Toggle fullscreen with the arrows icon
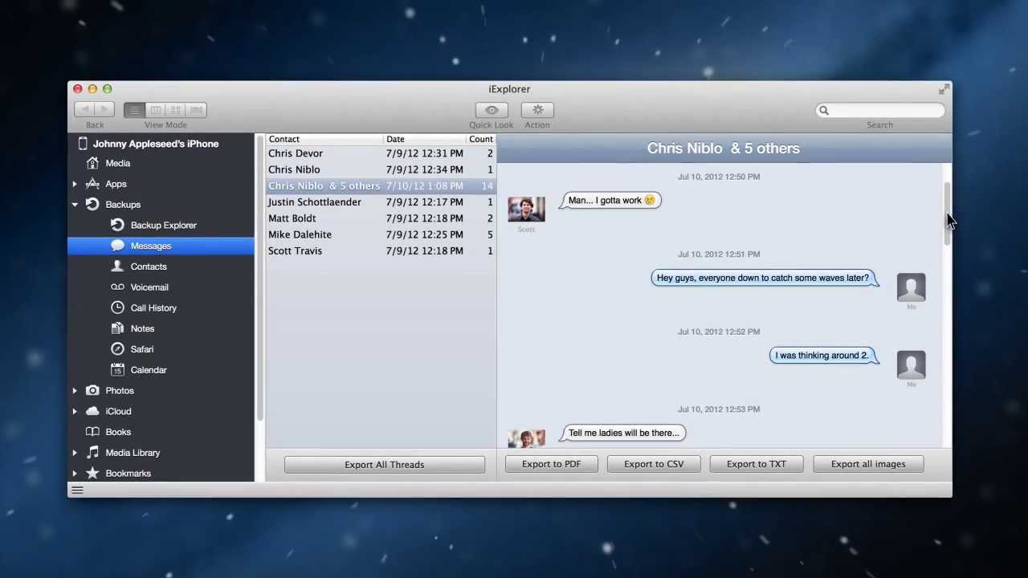 (x=944, y=89)
